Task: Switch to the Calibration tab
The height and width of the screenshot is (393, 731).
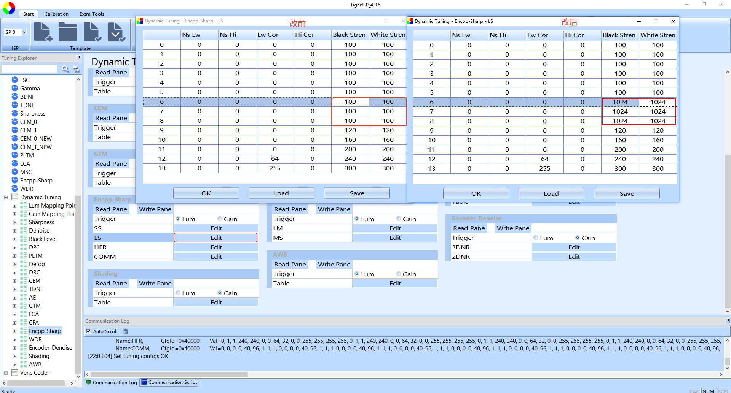Action: 56,14
